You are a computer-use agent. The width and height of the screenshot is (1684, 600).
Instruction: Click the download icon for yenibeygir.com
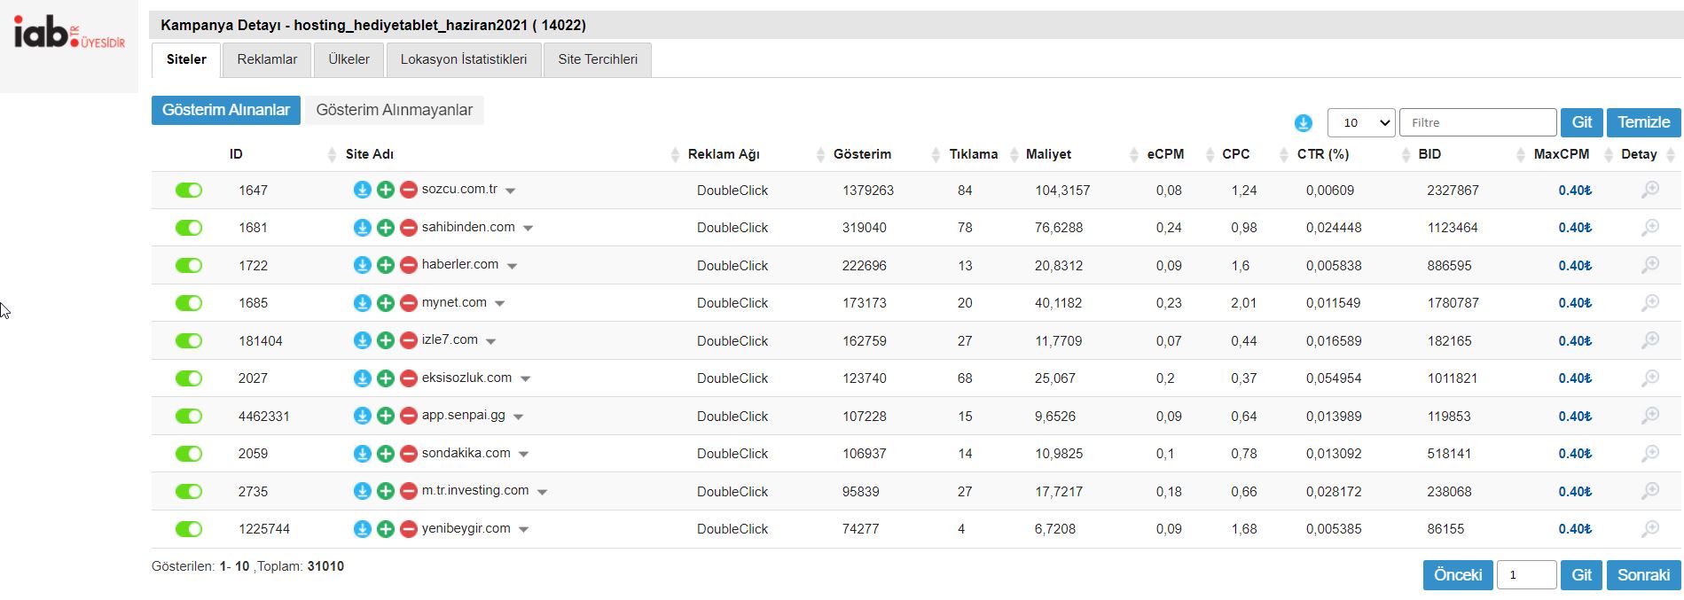[362, 529]
